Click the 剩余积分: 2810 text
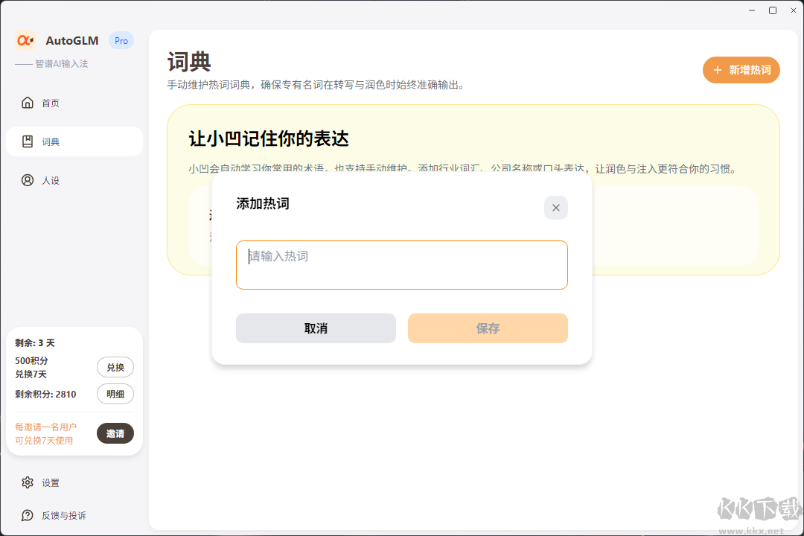Screen dimensions: 804x536 click(45, 394)
